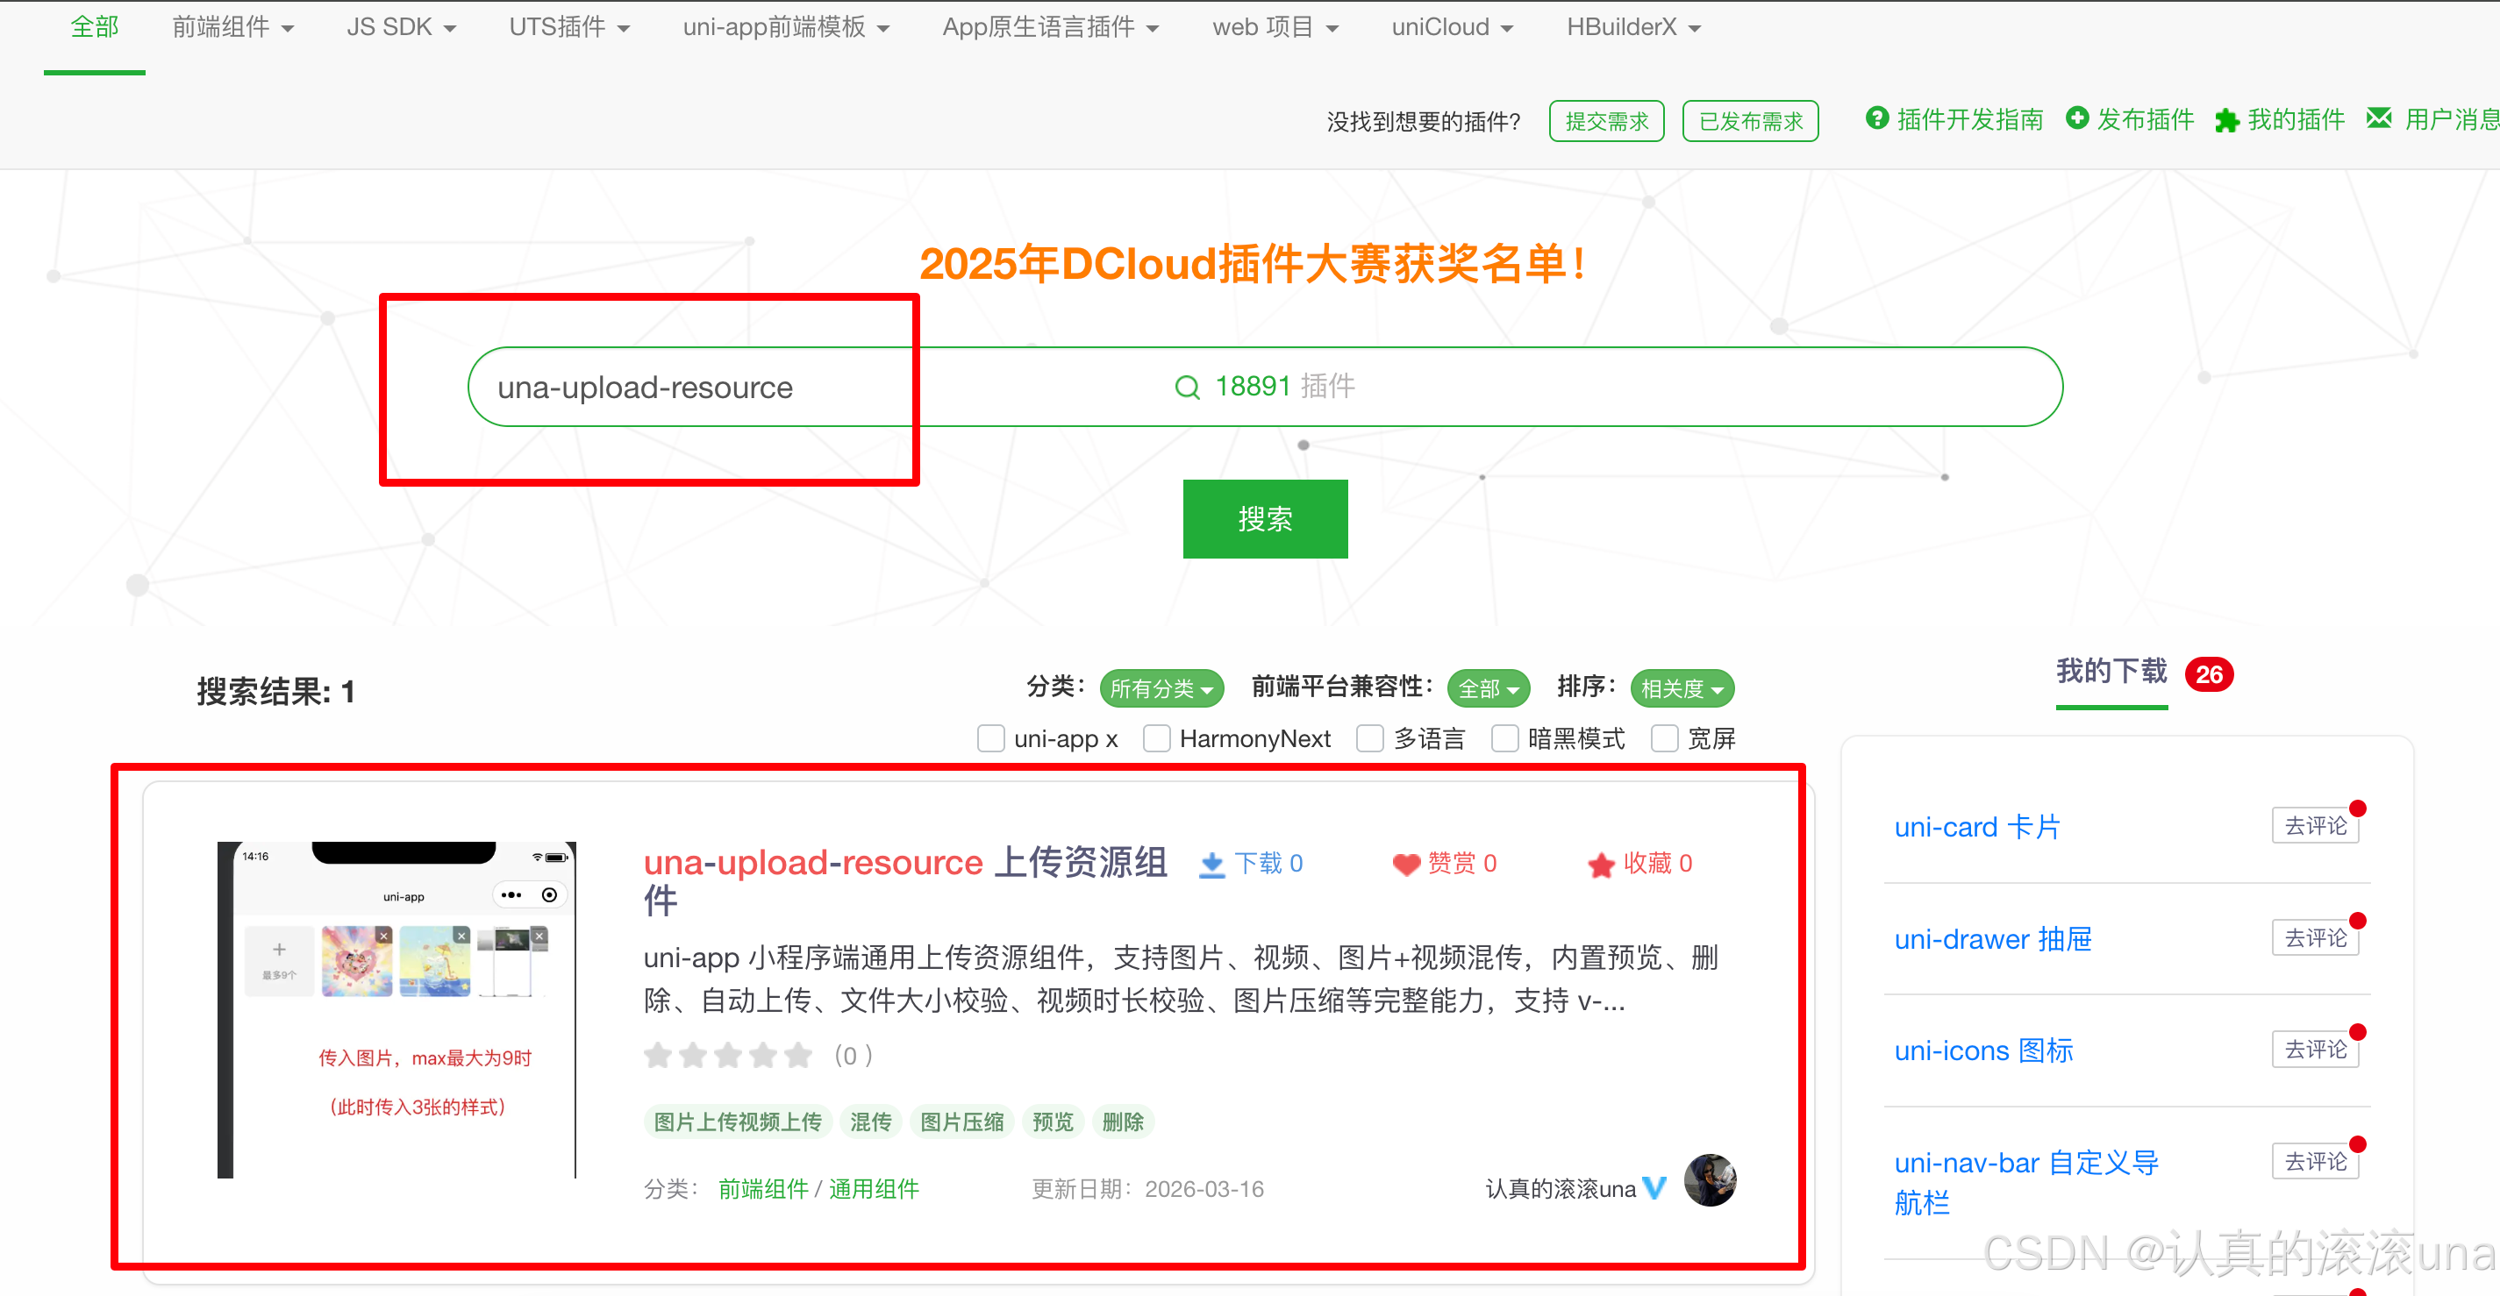Click the plugin's five-star rating

[x=728, y=1056]
